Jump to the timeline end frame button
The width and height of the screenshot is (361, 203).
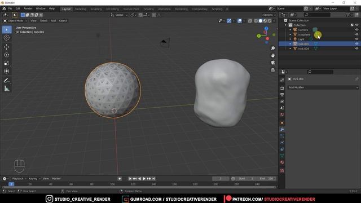[x=153, y=179]
